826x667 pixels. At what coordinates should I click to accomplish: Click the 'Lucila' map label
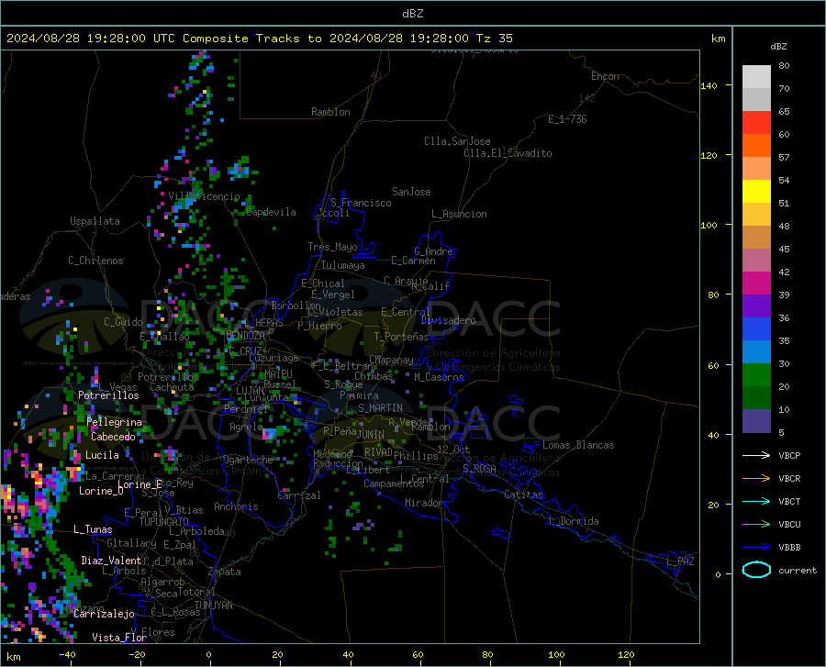[x=102, y=455]
